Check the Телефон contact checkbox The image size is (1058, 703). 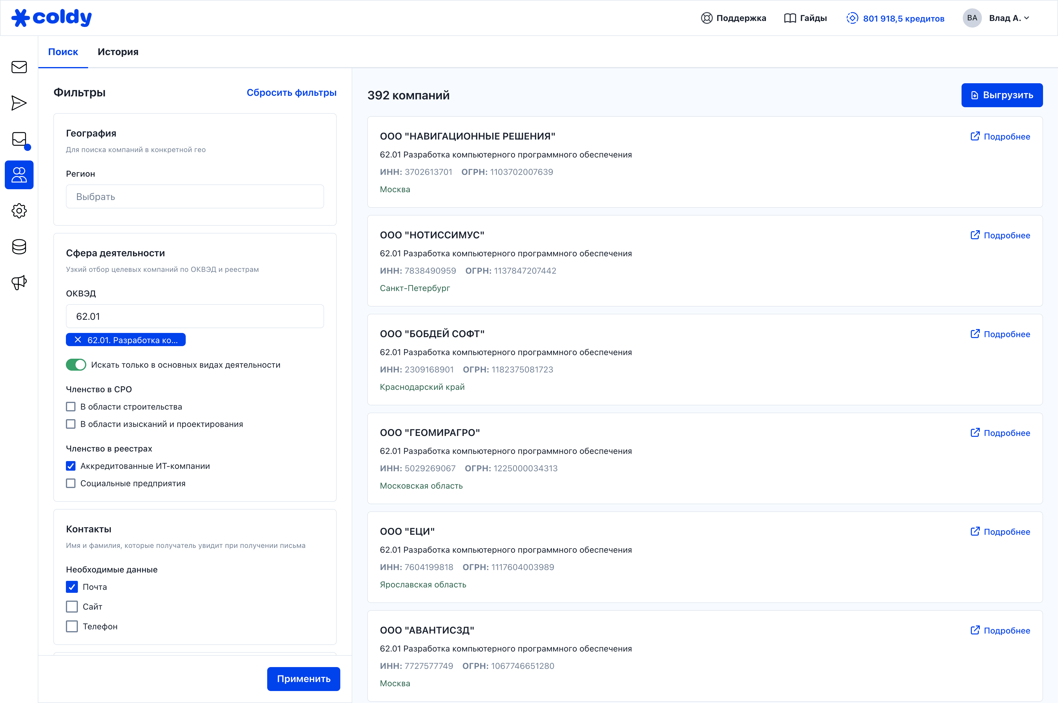(72, 626)
